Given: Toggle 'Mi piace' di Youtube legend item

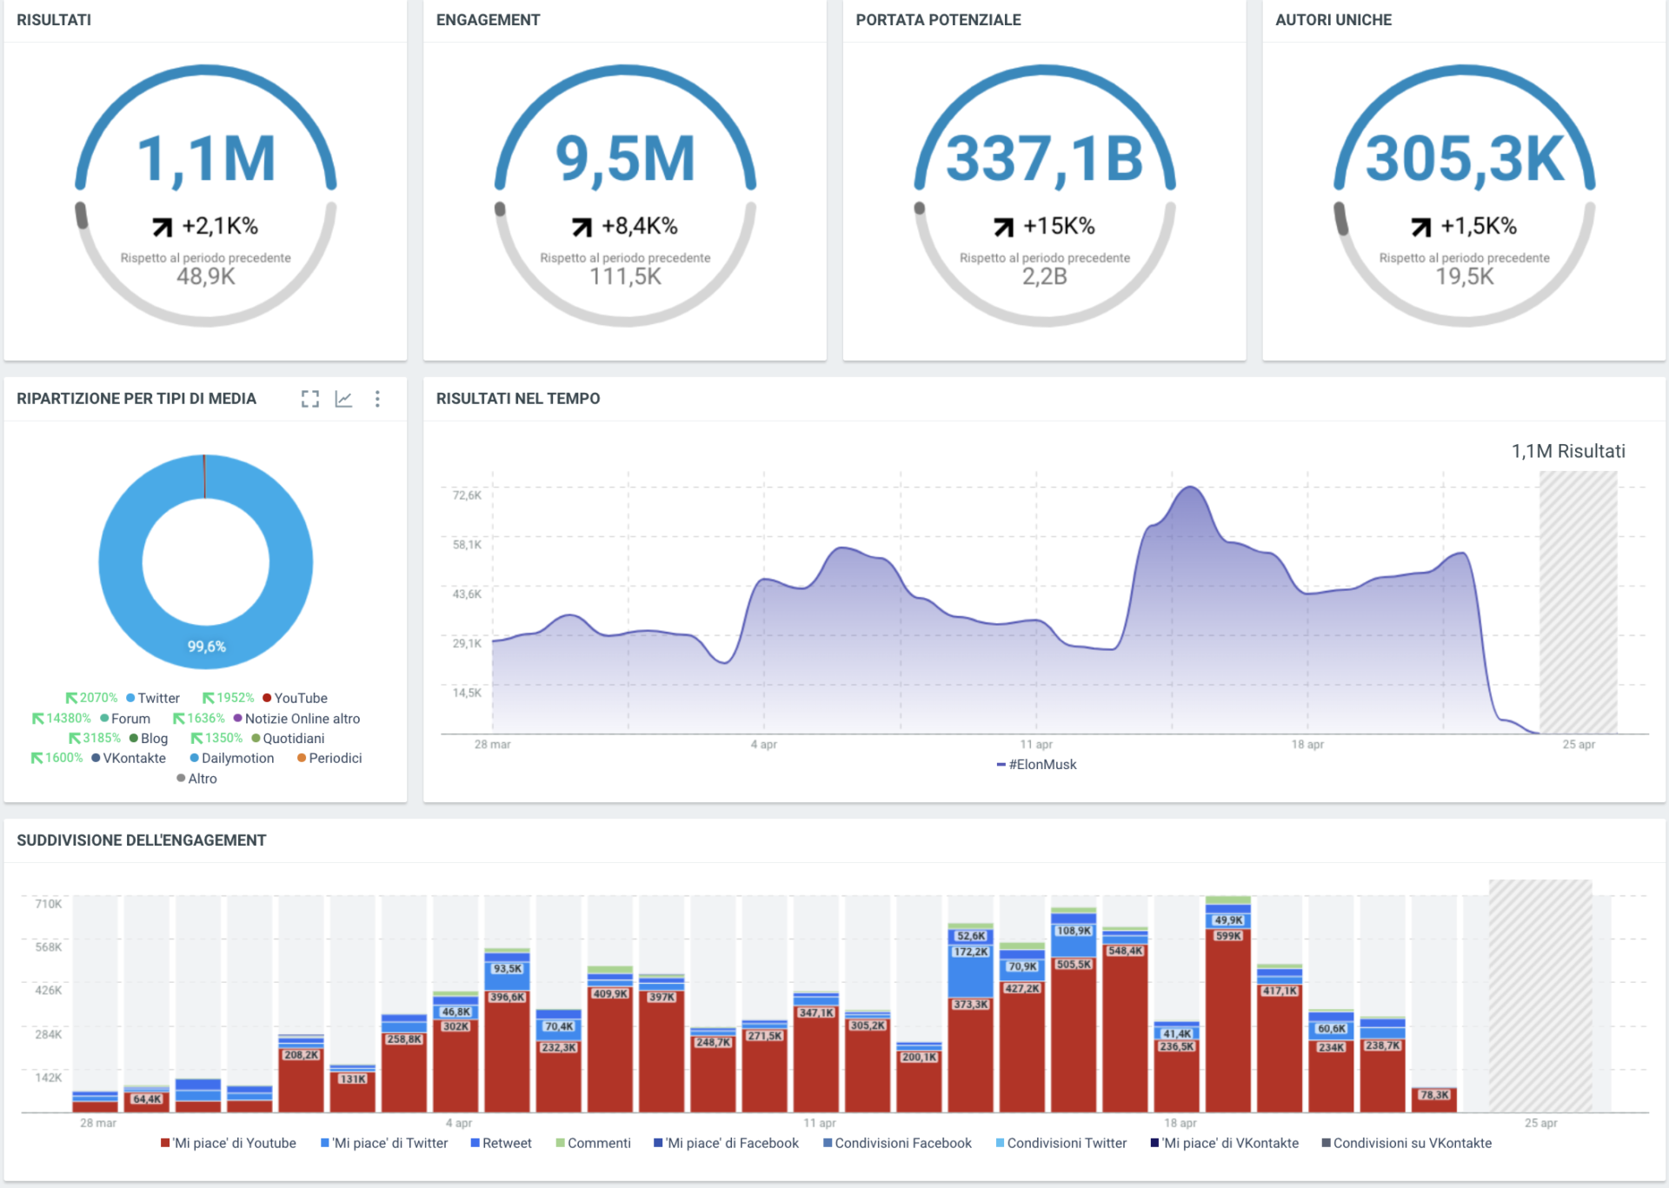Looking at the screenshot, I should (229, 1143).
